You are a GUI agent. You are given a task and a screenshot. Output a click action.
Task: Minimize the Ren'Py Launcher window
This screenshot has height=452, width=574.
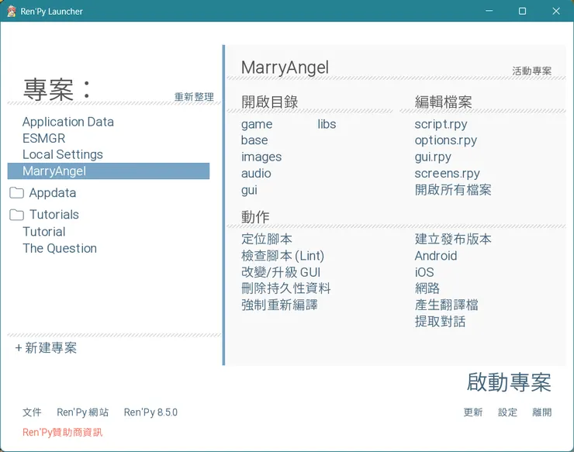[x=489, y=11]
